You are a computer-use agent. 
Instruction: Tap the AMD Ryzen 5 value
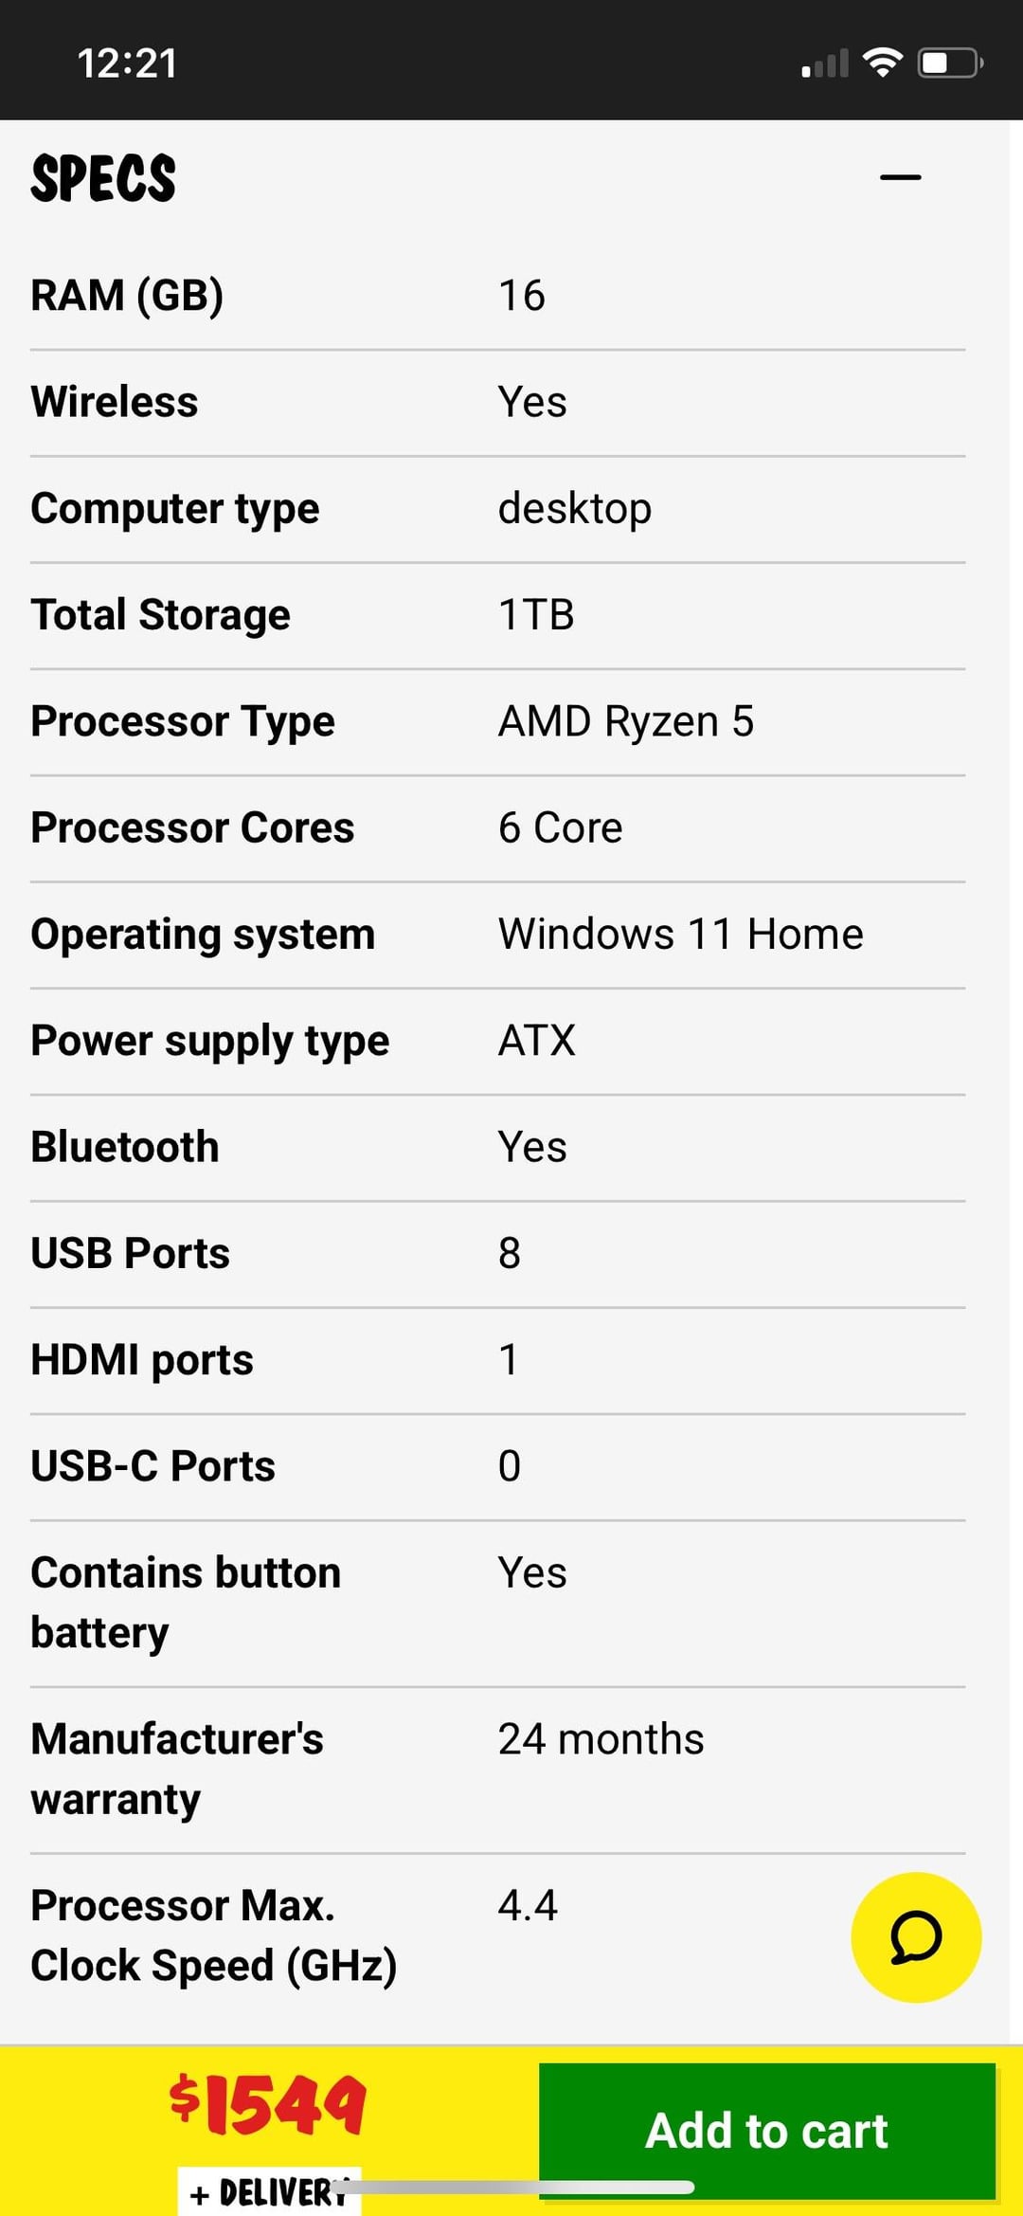click(626, 721)
